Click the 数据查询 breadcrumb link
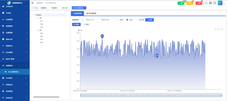 39,3
